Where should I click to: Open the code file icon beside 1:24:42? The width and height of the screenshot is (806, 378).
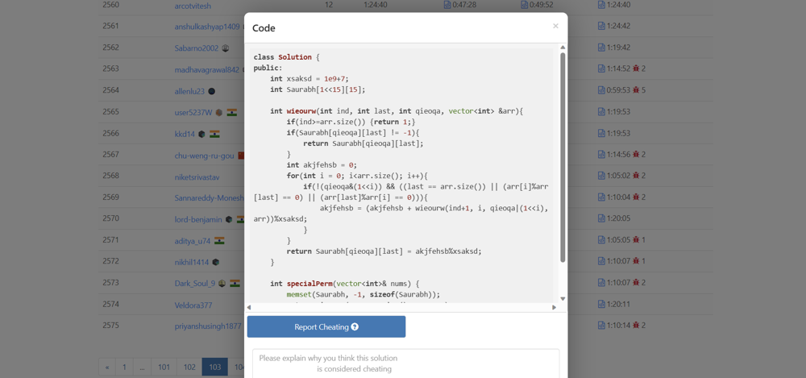point(601,27)
